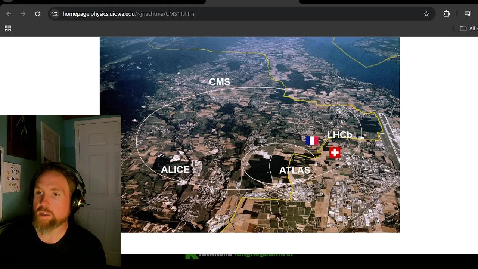Bookmark this page with the star icon
This screenshot has height=269, width=478.
pyautogui.click(x=426, y=14)
